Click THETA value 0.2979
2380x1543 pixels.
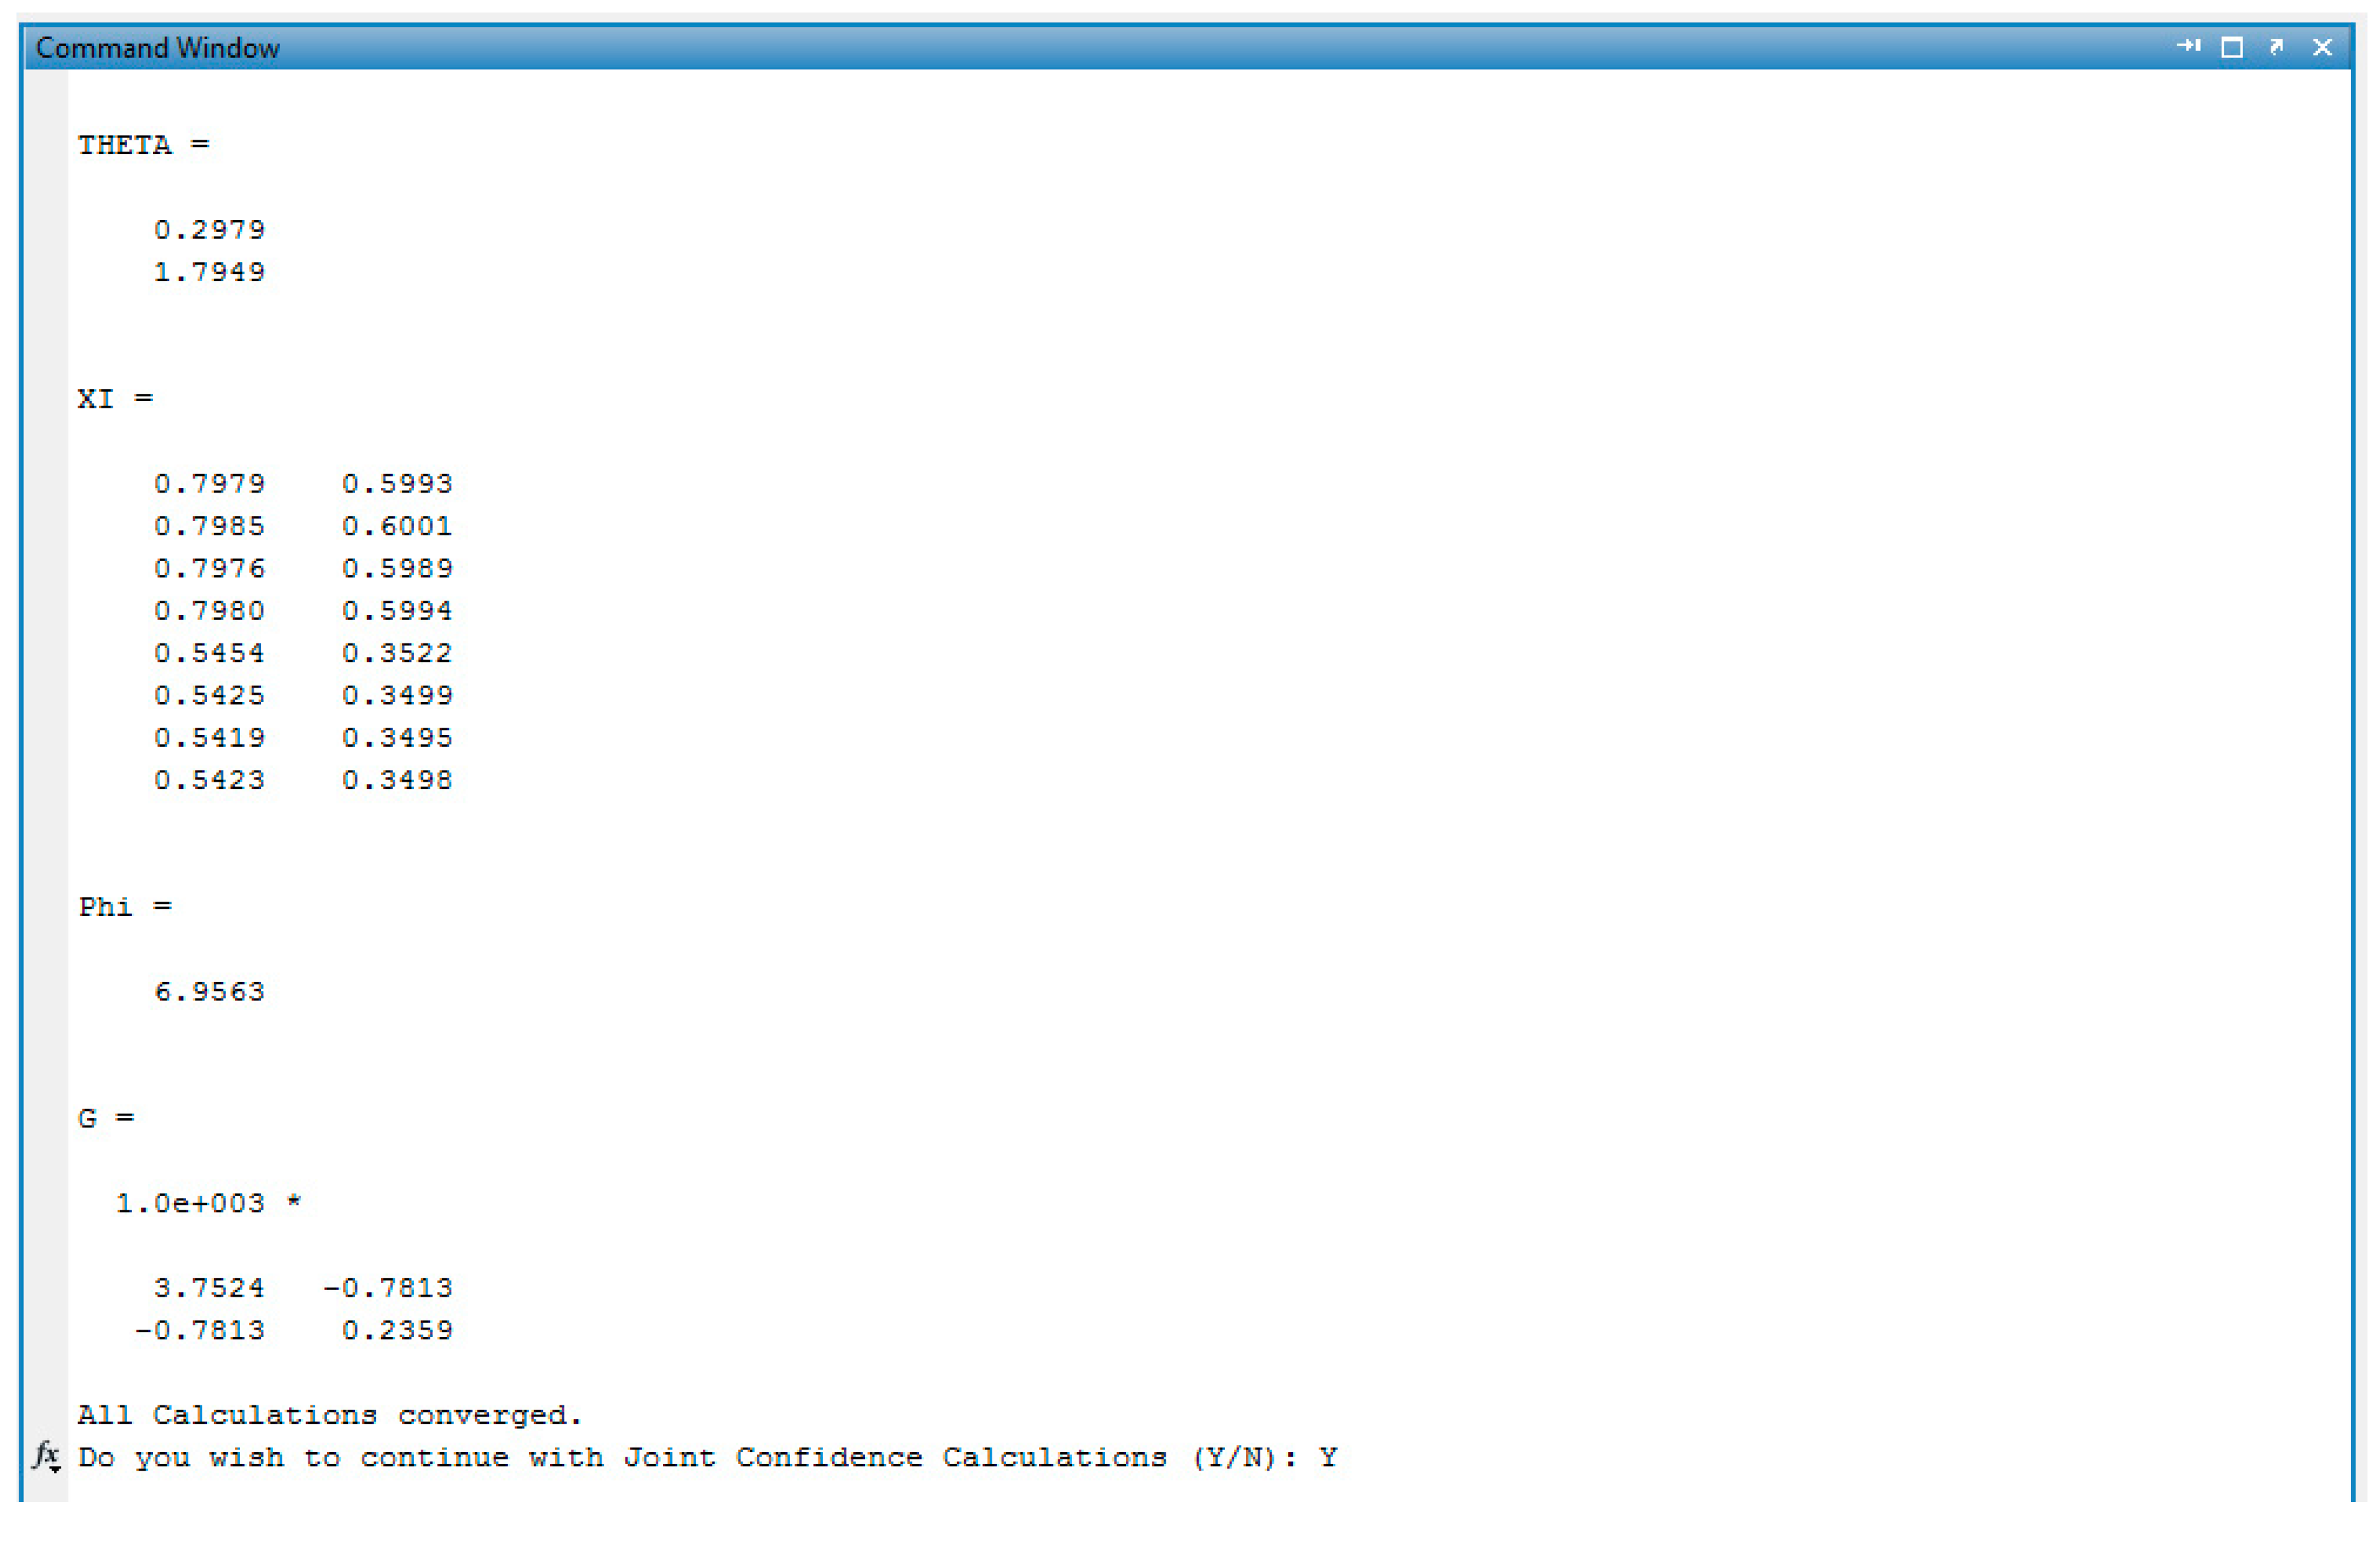pos(209,230)
